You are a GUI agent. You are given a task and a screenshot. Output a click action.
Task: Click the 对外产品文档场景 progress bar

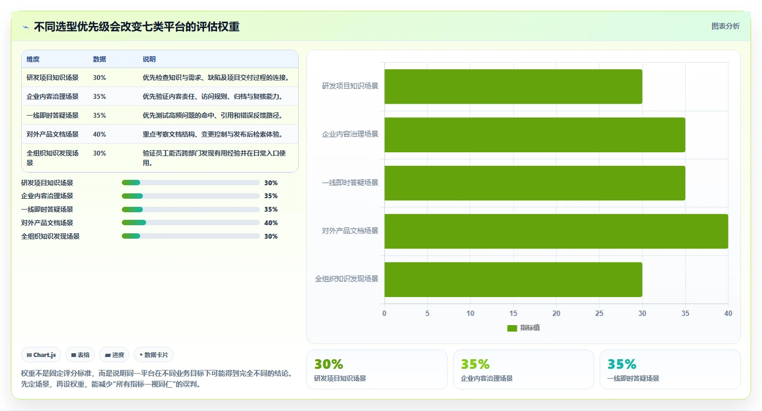click(191, 223)
